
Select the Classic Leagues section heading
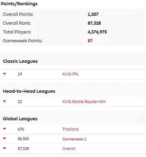point(20,61)
